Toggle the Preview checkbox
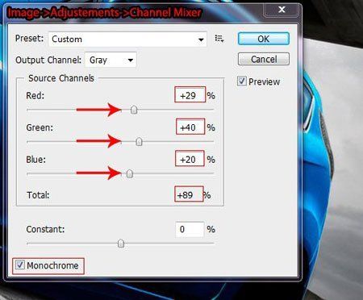The image size is (363, 300). click(x=242, y=81)
